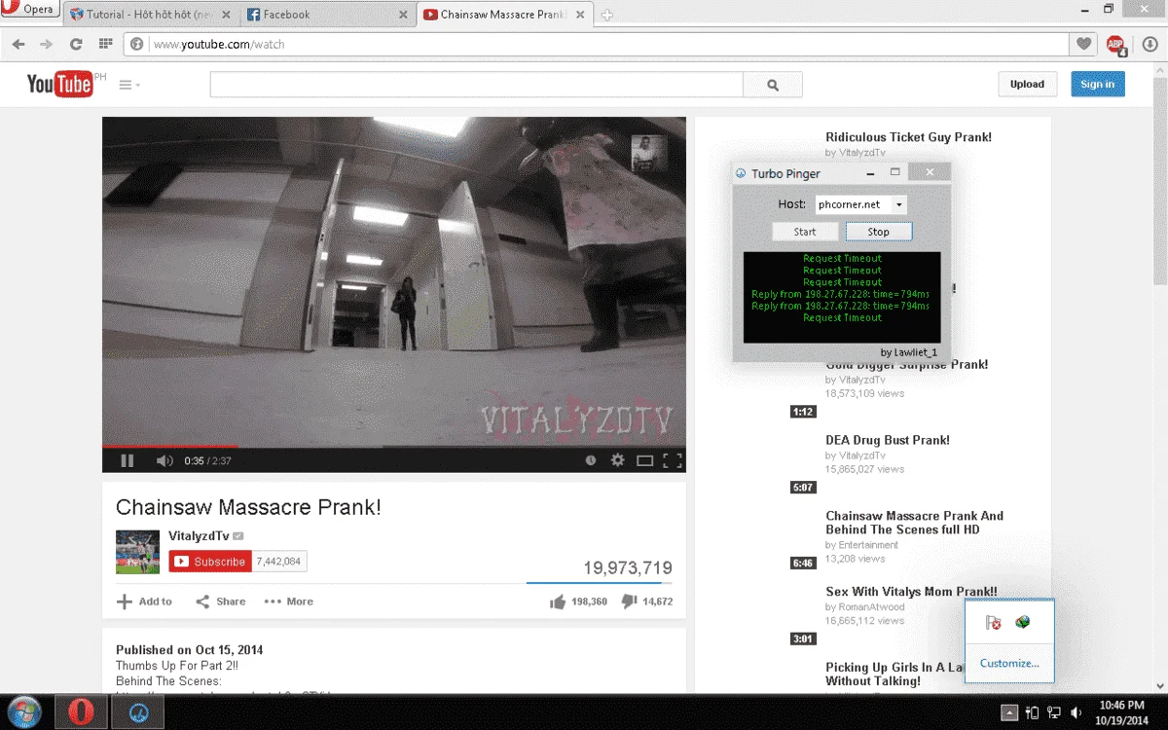Click Stop in Turbo Pinger
The width and height of the screenshot is (1168, 730).
879,232
